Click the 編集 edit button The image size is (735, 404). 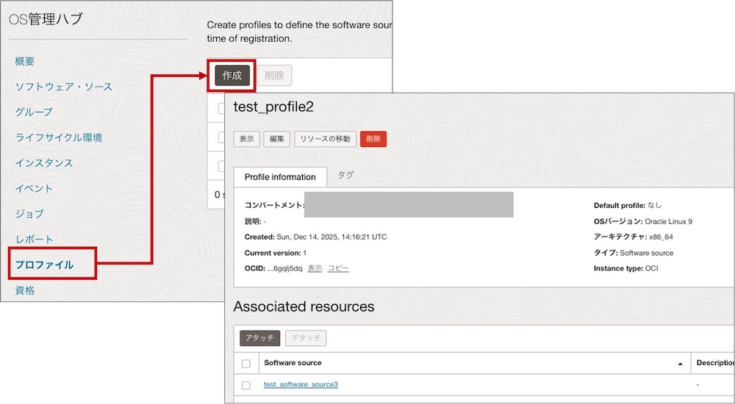[276, 139]
